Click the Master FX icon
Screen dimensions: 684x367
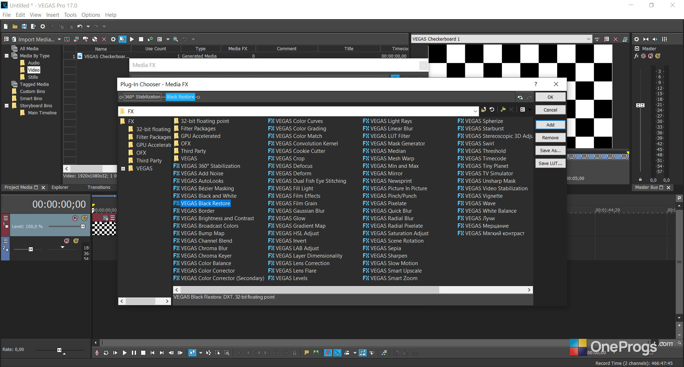[x=637, y=56]
